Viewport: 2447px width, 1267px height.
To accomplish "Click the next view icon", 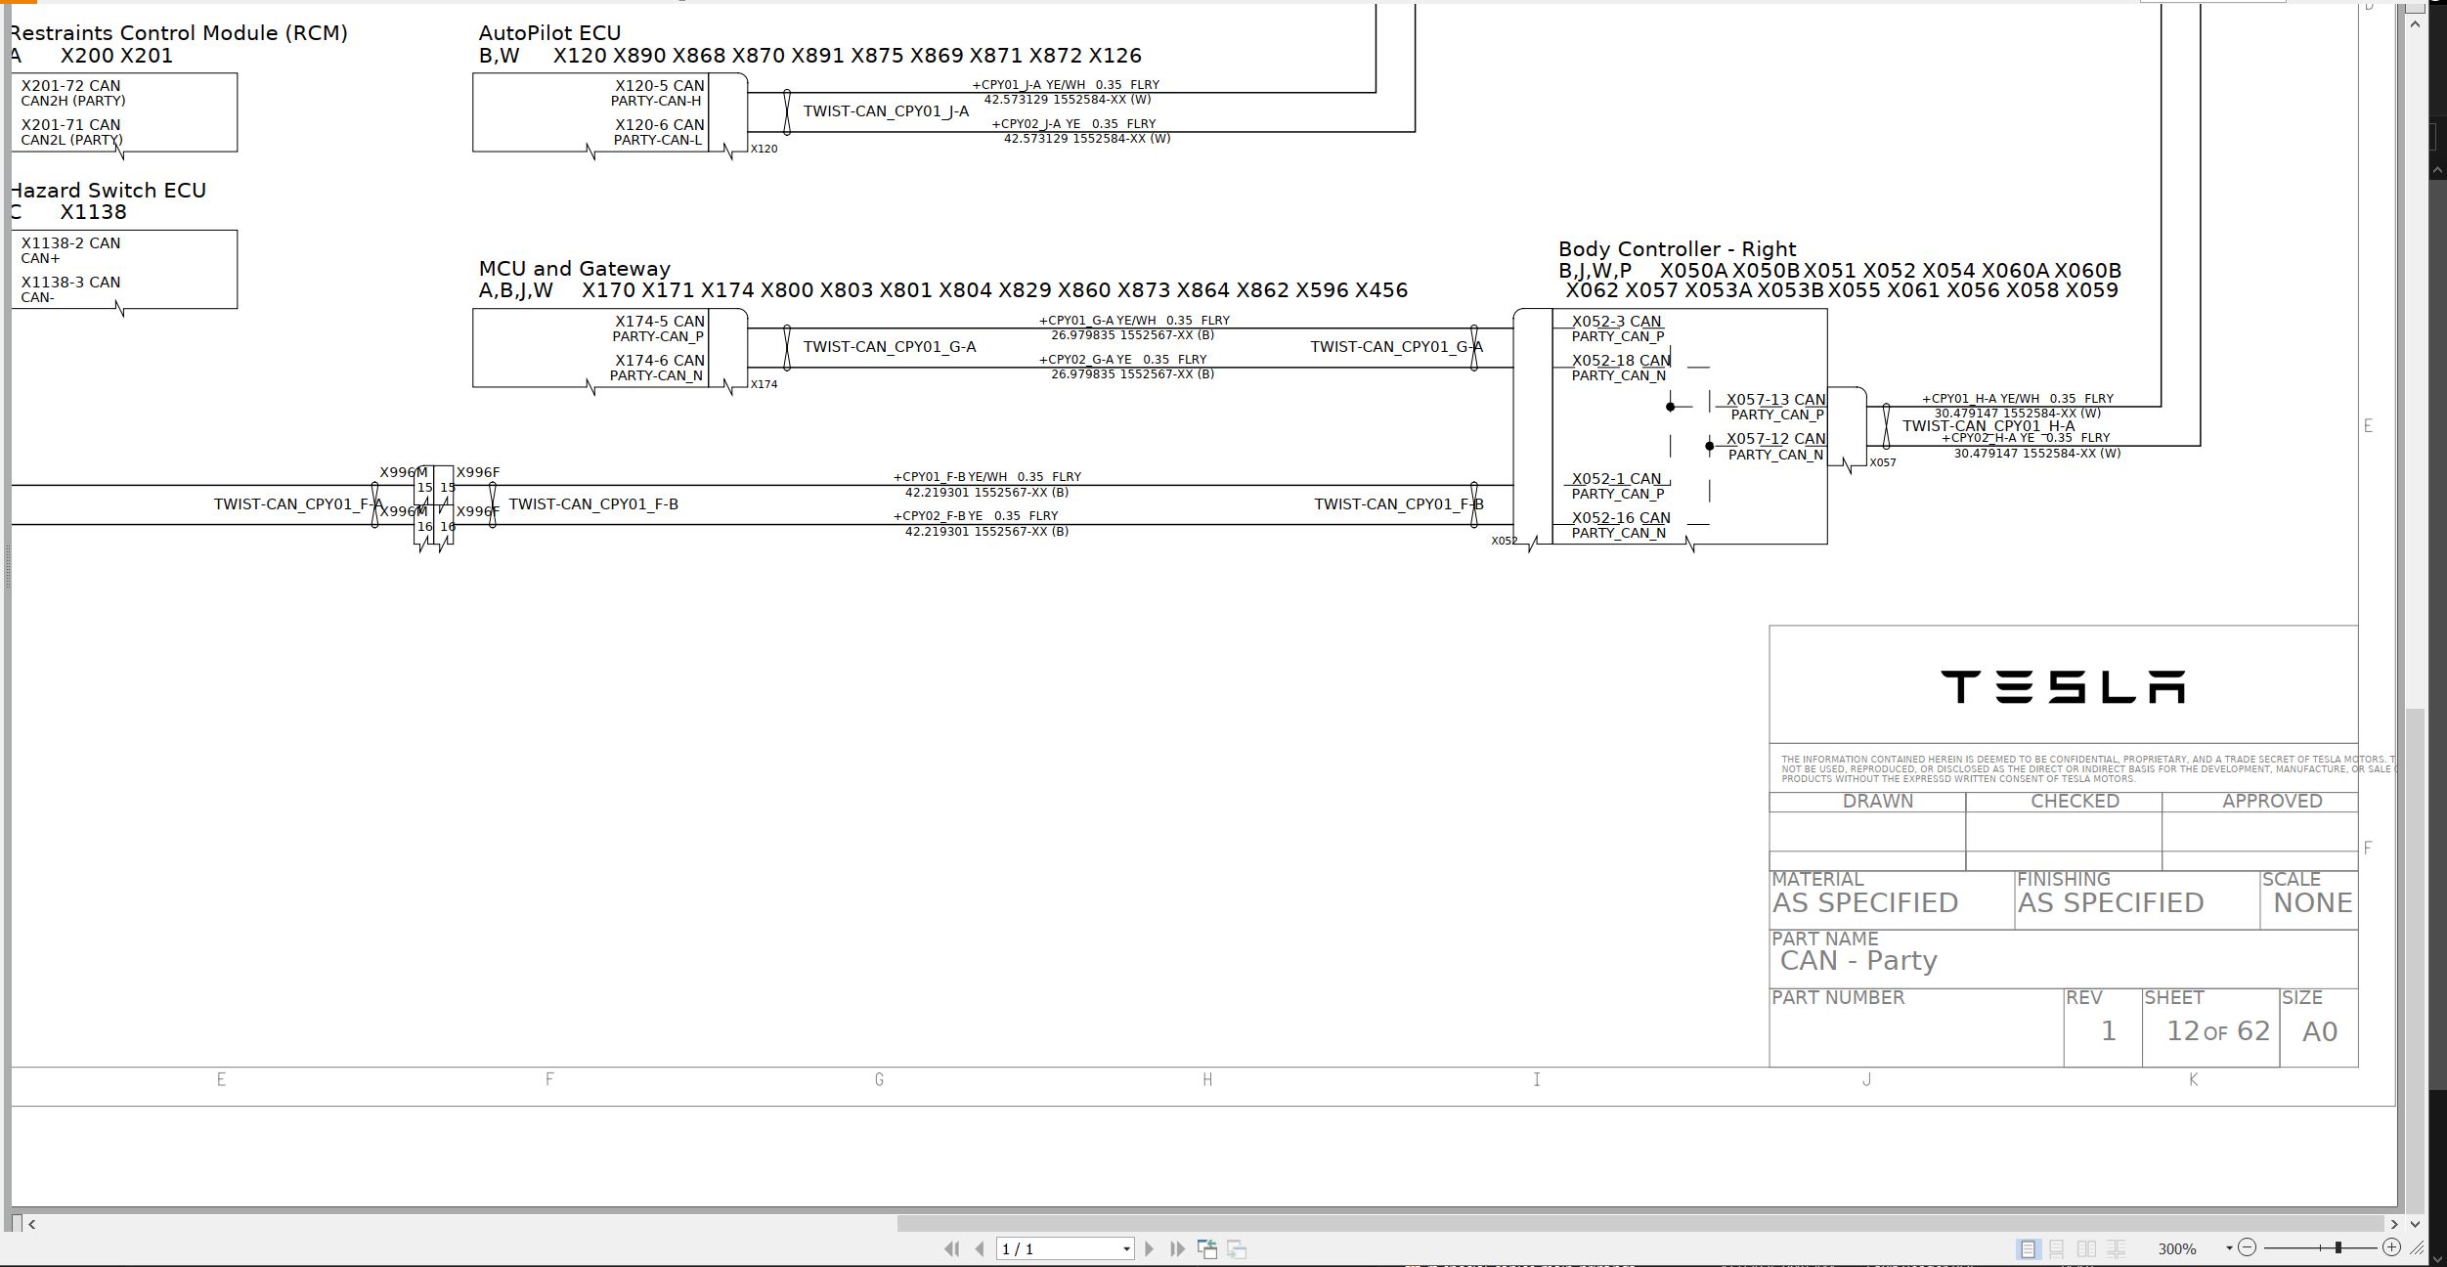I will pos(1237,1248).
